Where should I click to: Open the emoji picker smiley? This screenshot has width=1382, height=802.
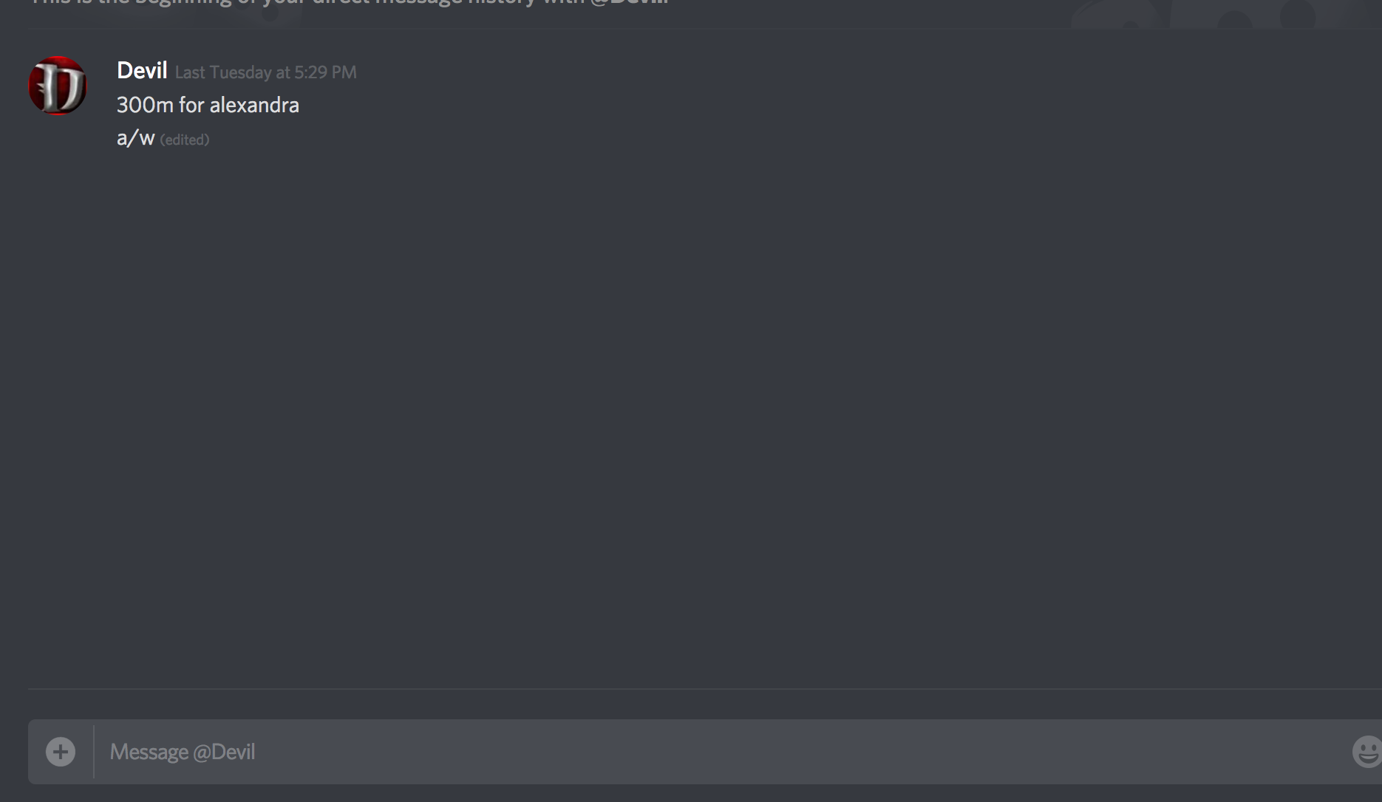coord(1366,752)
